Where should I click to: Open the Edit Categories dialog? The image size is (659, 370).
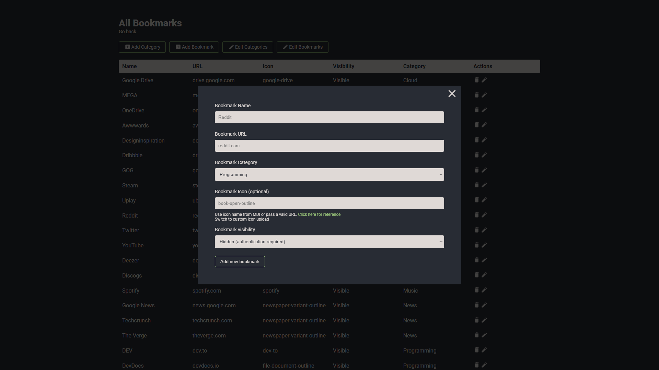(247, 47)
